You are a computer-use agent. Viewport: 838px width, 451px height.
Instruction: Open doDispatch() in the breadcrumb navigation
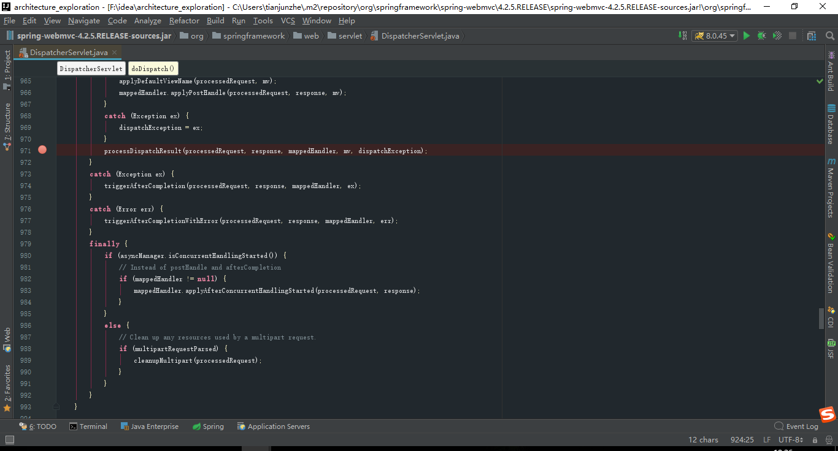[x=152, y=69]
